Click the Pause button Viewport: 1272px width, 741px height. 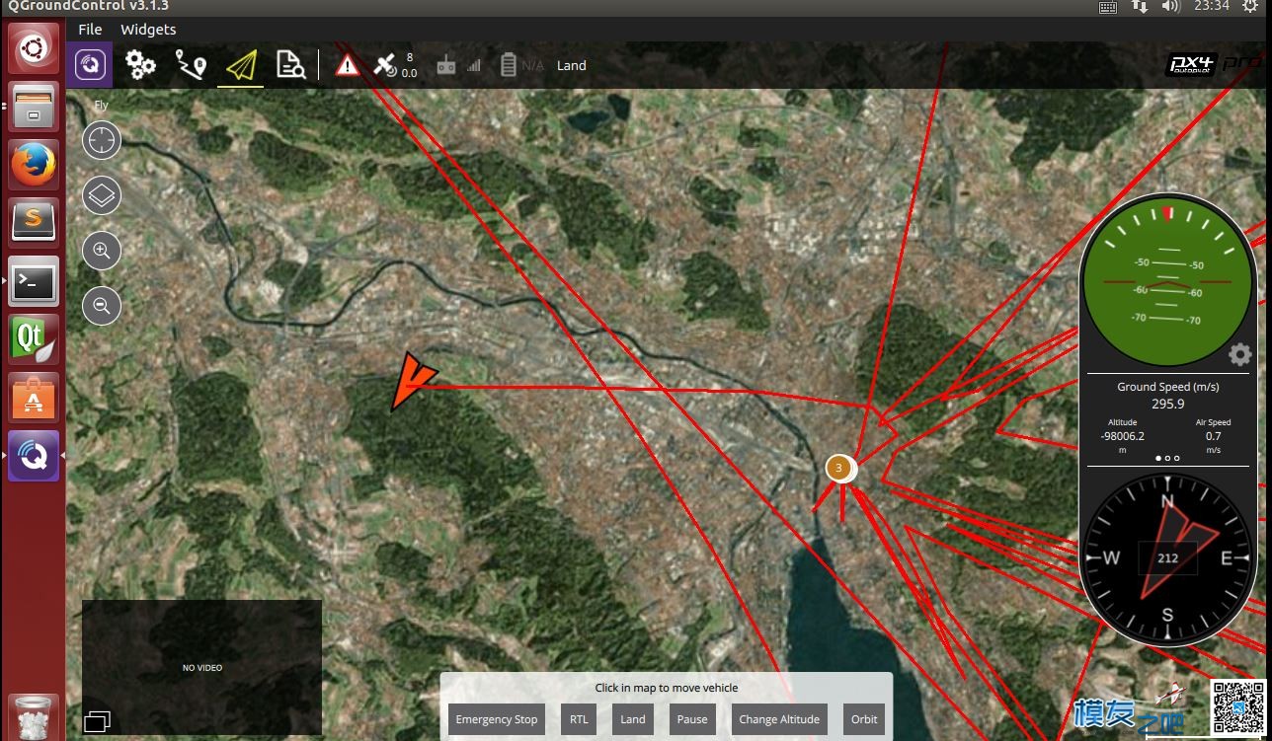click(692, 719)
